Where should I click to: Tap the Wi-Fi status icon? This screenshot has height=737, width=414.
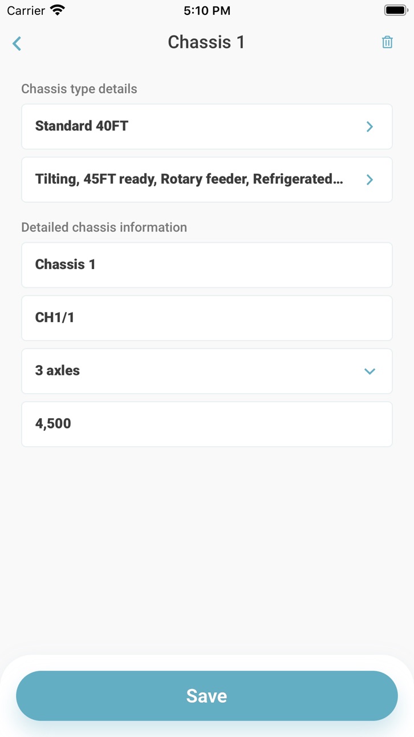[x=58, y=10]
